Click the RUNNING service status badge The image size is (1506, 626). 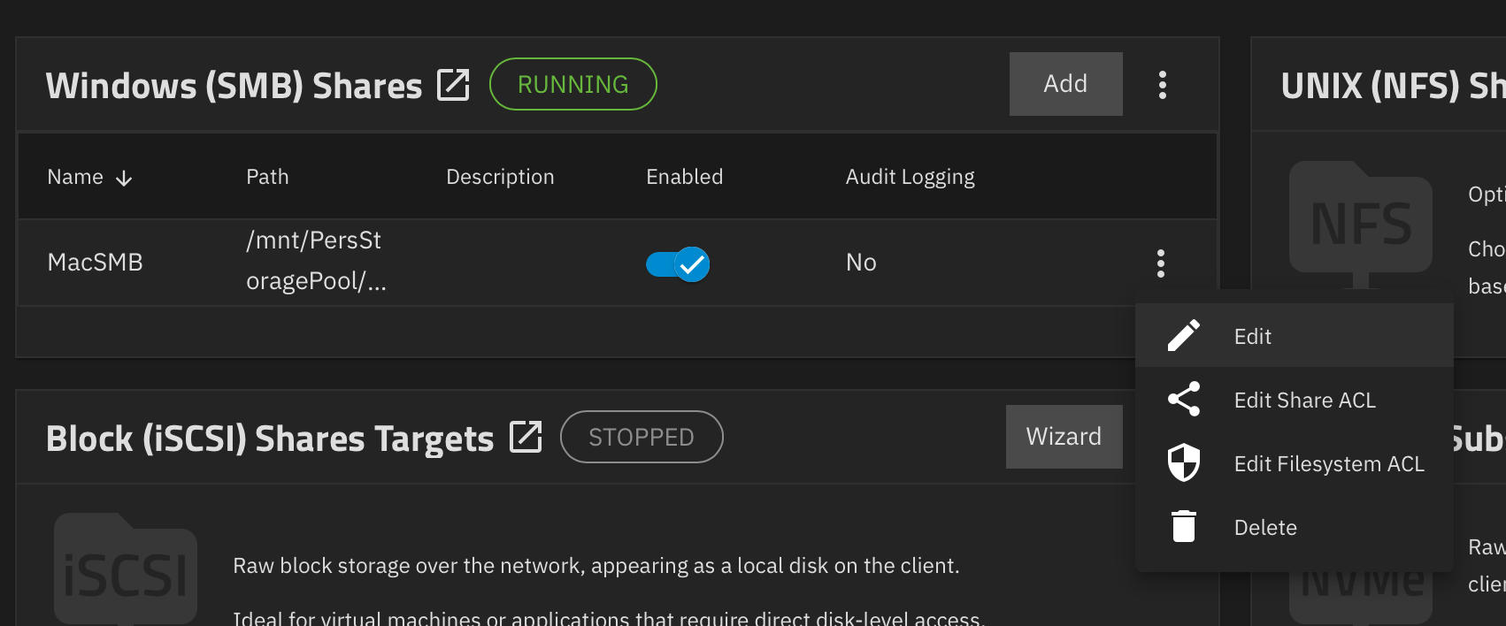572,84
